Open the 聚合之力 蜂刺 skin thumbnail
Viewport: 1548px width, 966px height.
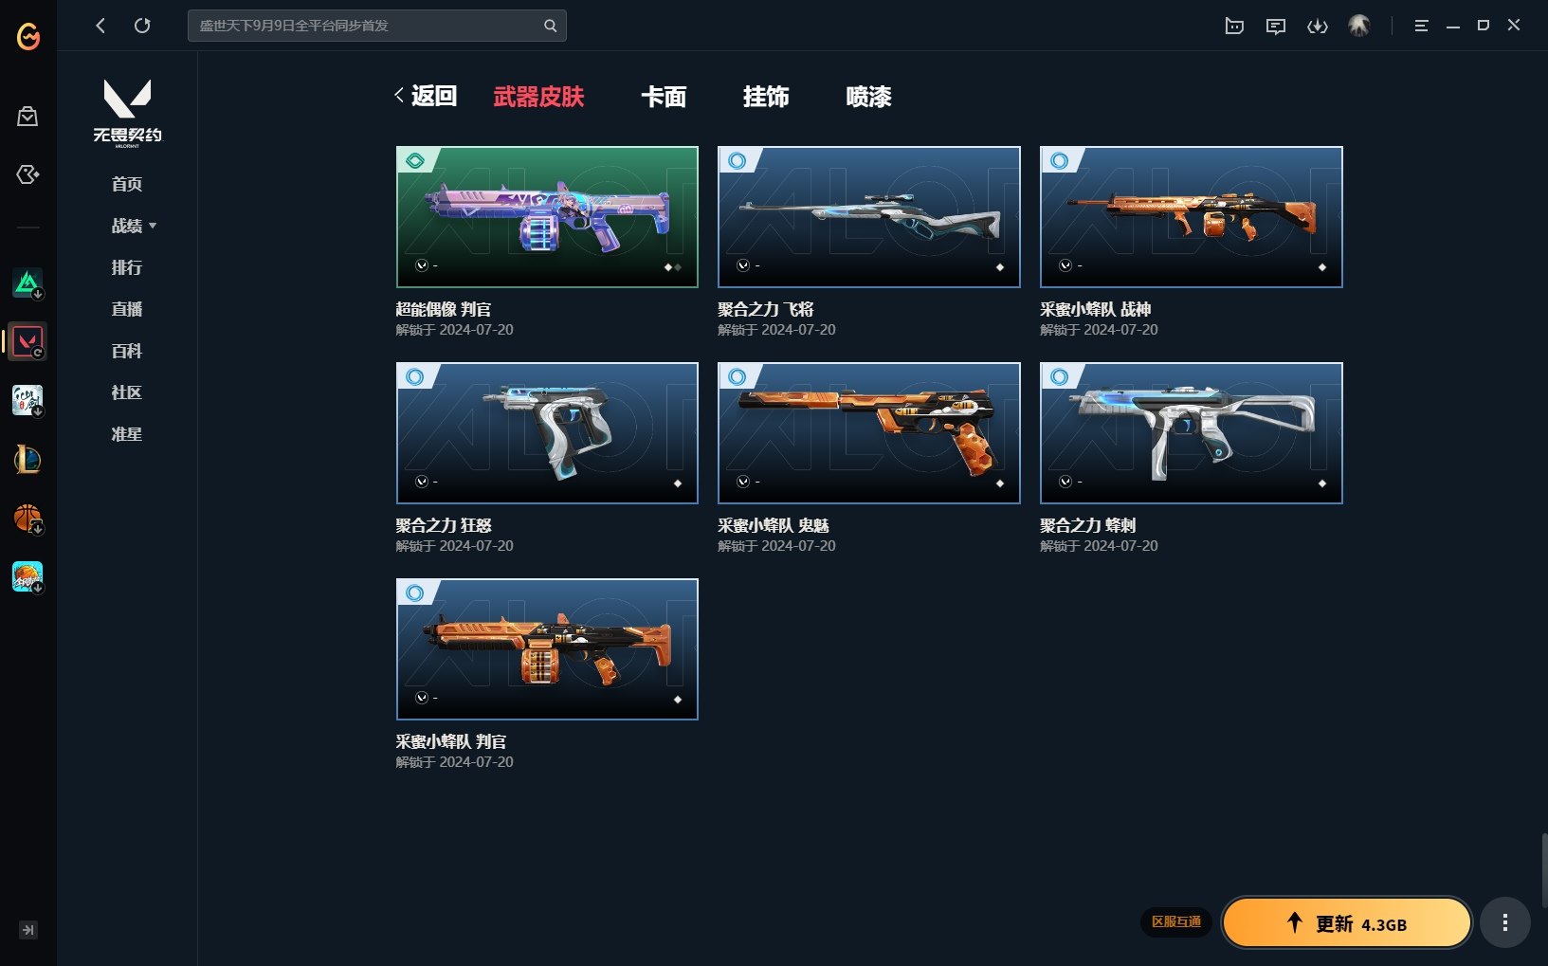1192,433
